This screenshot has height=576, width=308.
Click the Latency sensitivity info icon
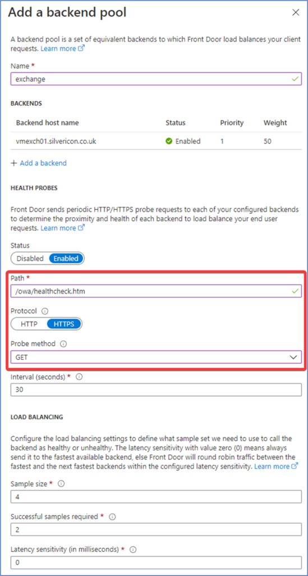134,550
